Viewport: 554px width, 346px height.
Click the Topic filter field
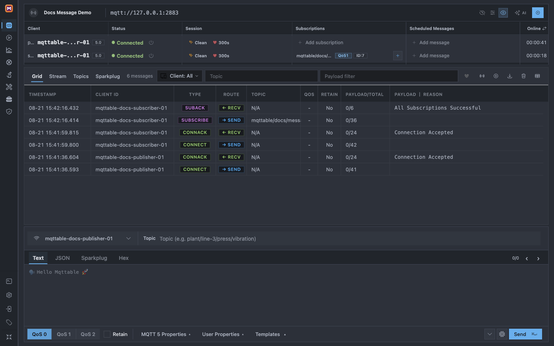point(262,76)
